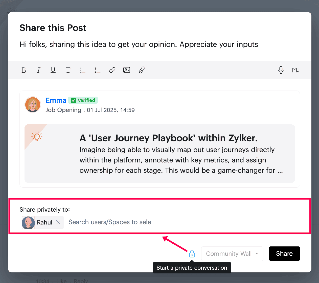
Task: Remove Rahul from share recipients
Action: pyautogui.click(x=58, y=222)
